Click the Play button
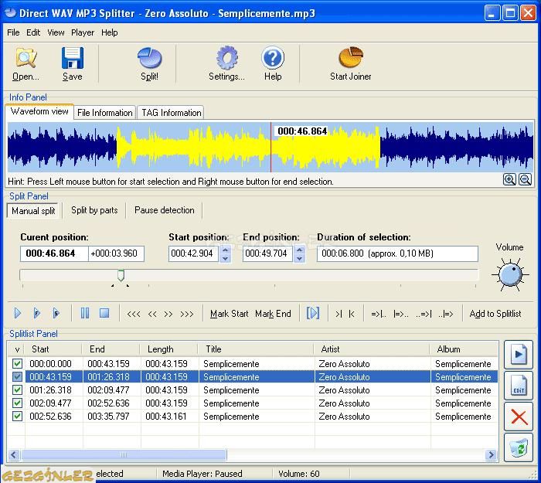This screenshot has height=483, width=541. pos(18,313)
